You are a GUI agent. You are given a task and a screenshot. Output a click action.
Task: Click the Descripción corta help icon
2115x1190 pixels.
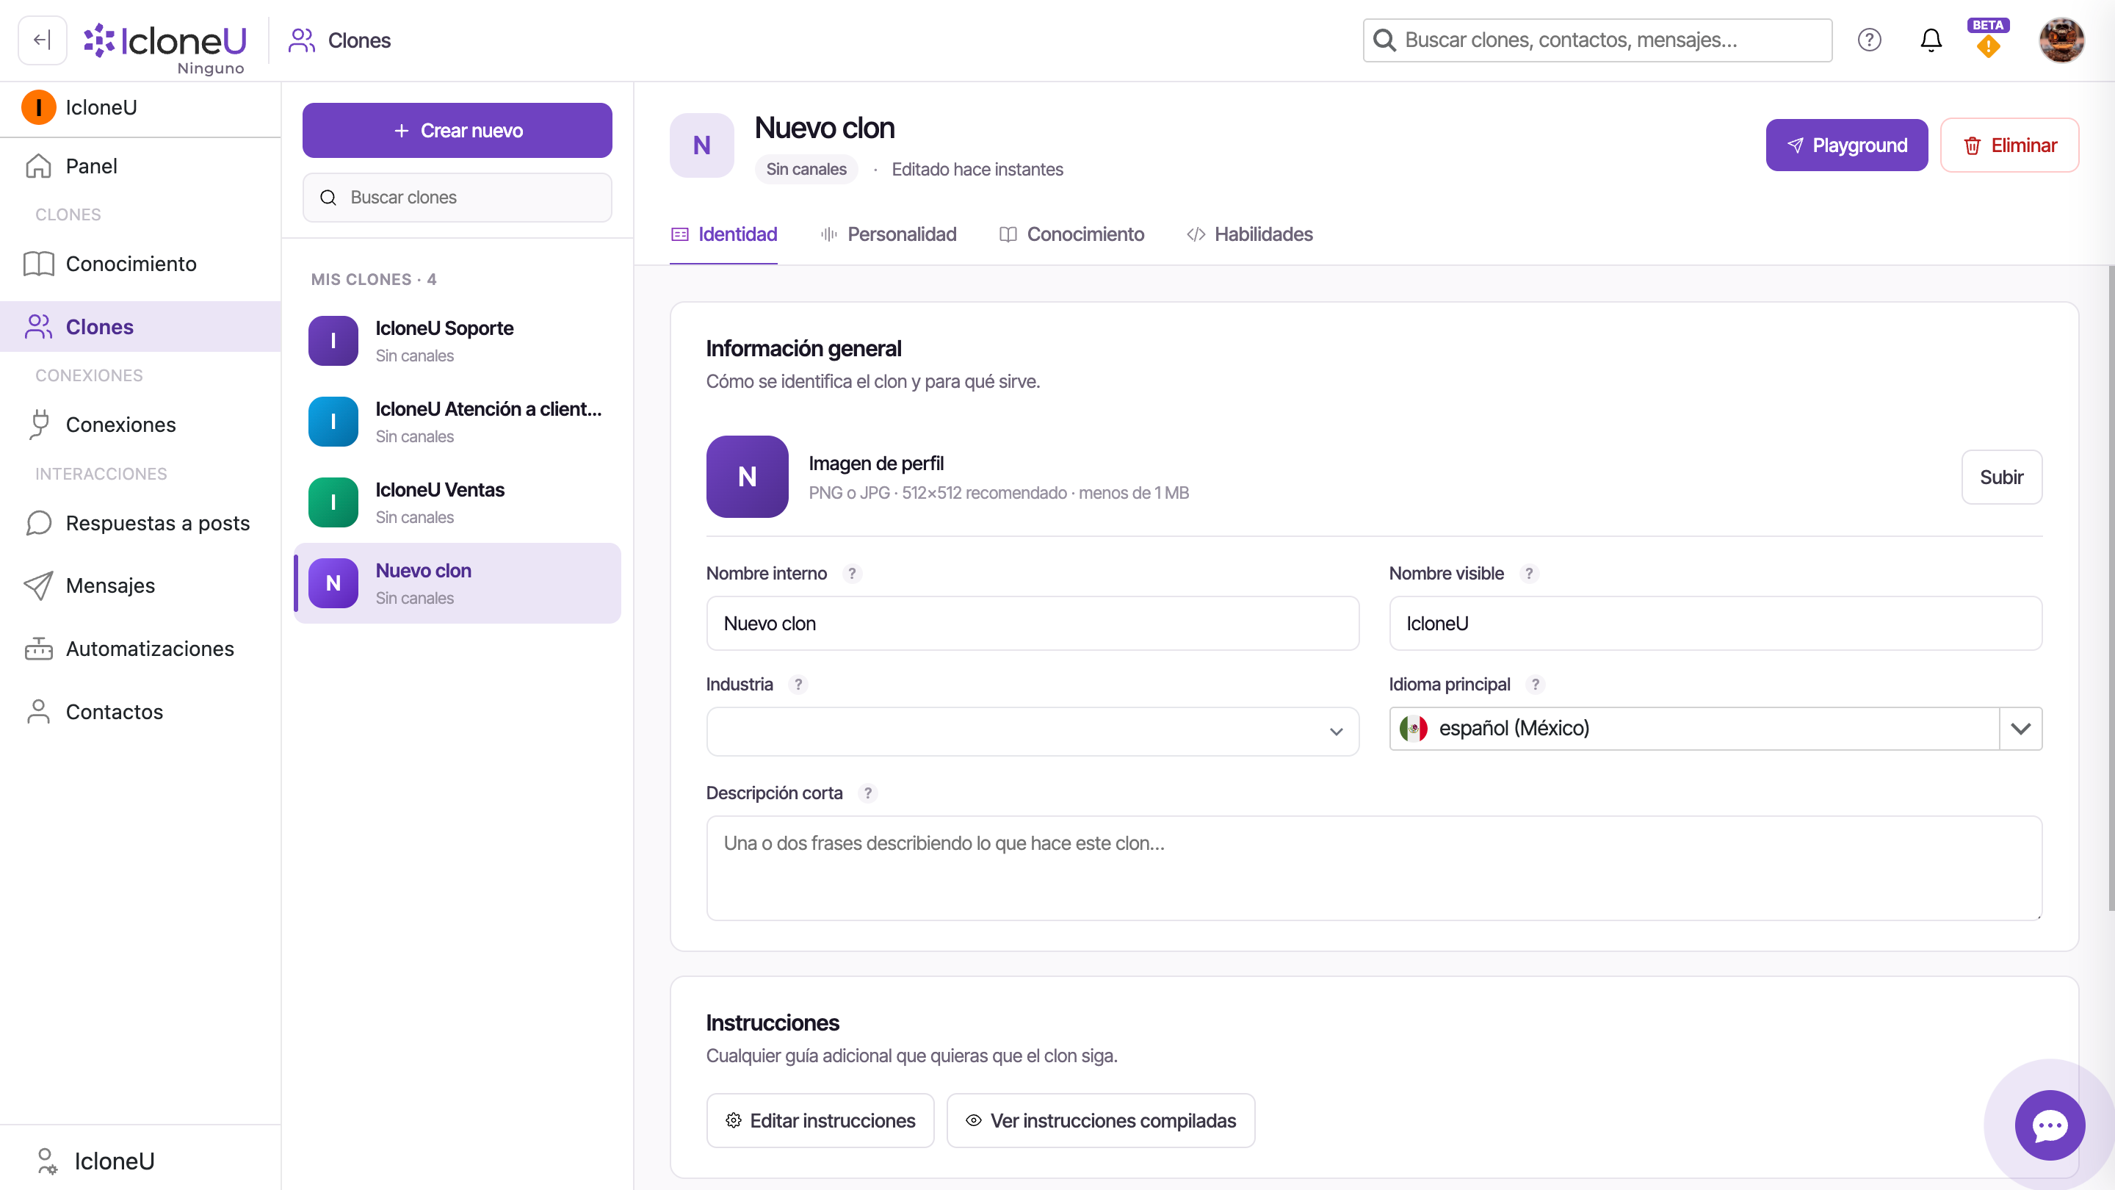pyautogui.click(x=868, y=793)
